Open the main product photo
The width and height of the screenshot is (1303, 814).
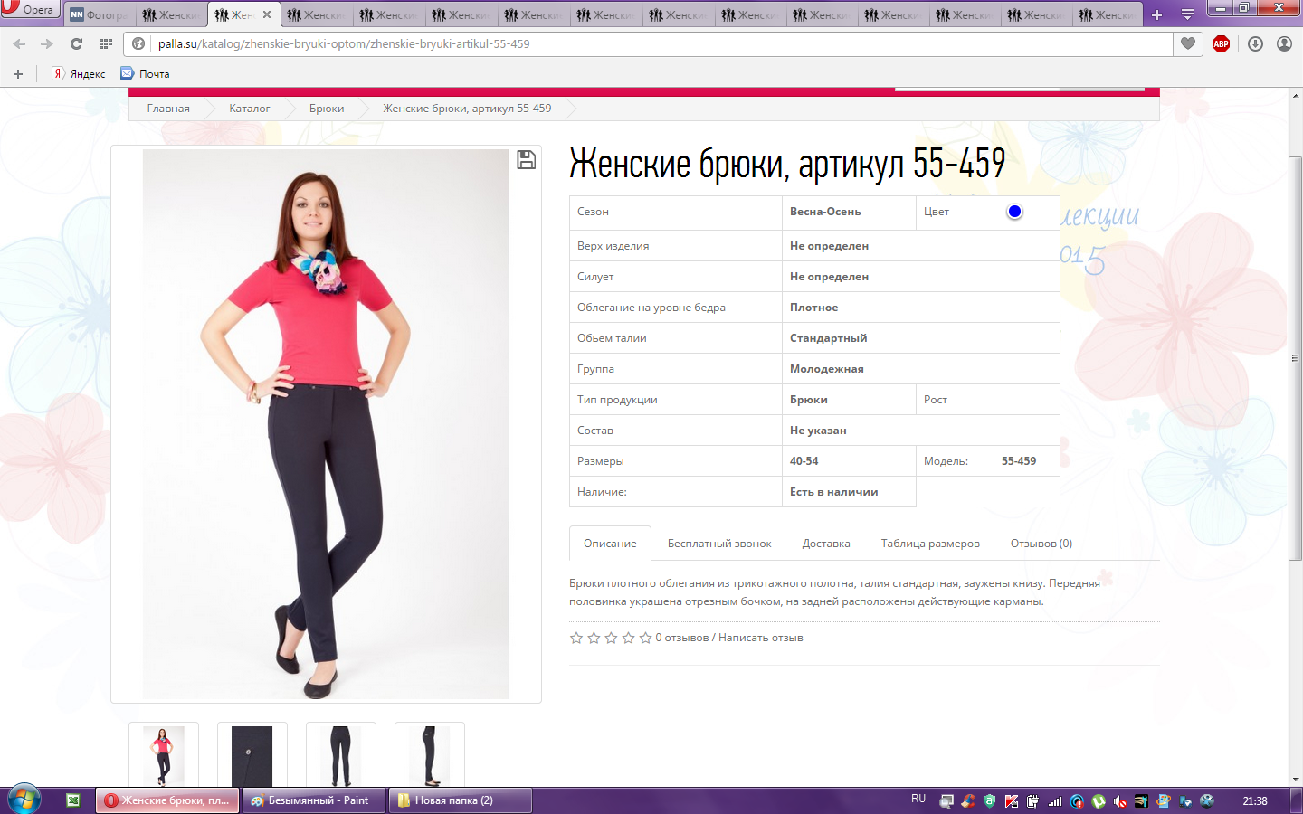(x=326, y=424)
